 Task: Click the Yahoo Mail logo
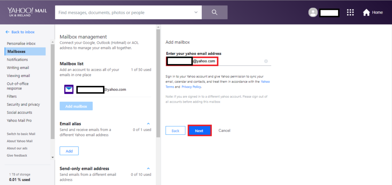[26, 12]
